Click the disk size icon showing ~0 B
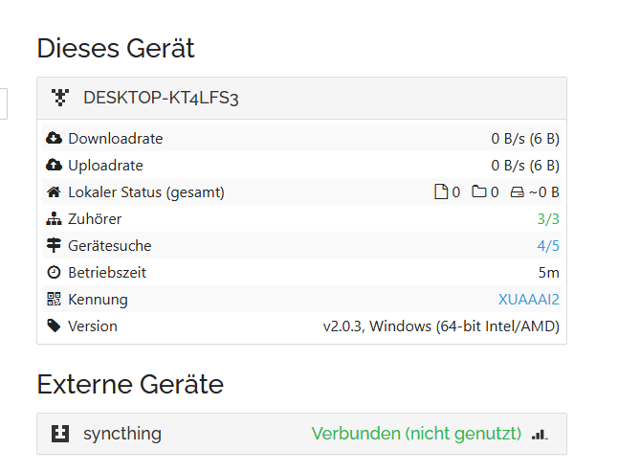Viewport: 618px width, 472px height. (518, 192)
